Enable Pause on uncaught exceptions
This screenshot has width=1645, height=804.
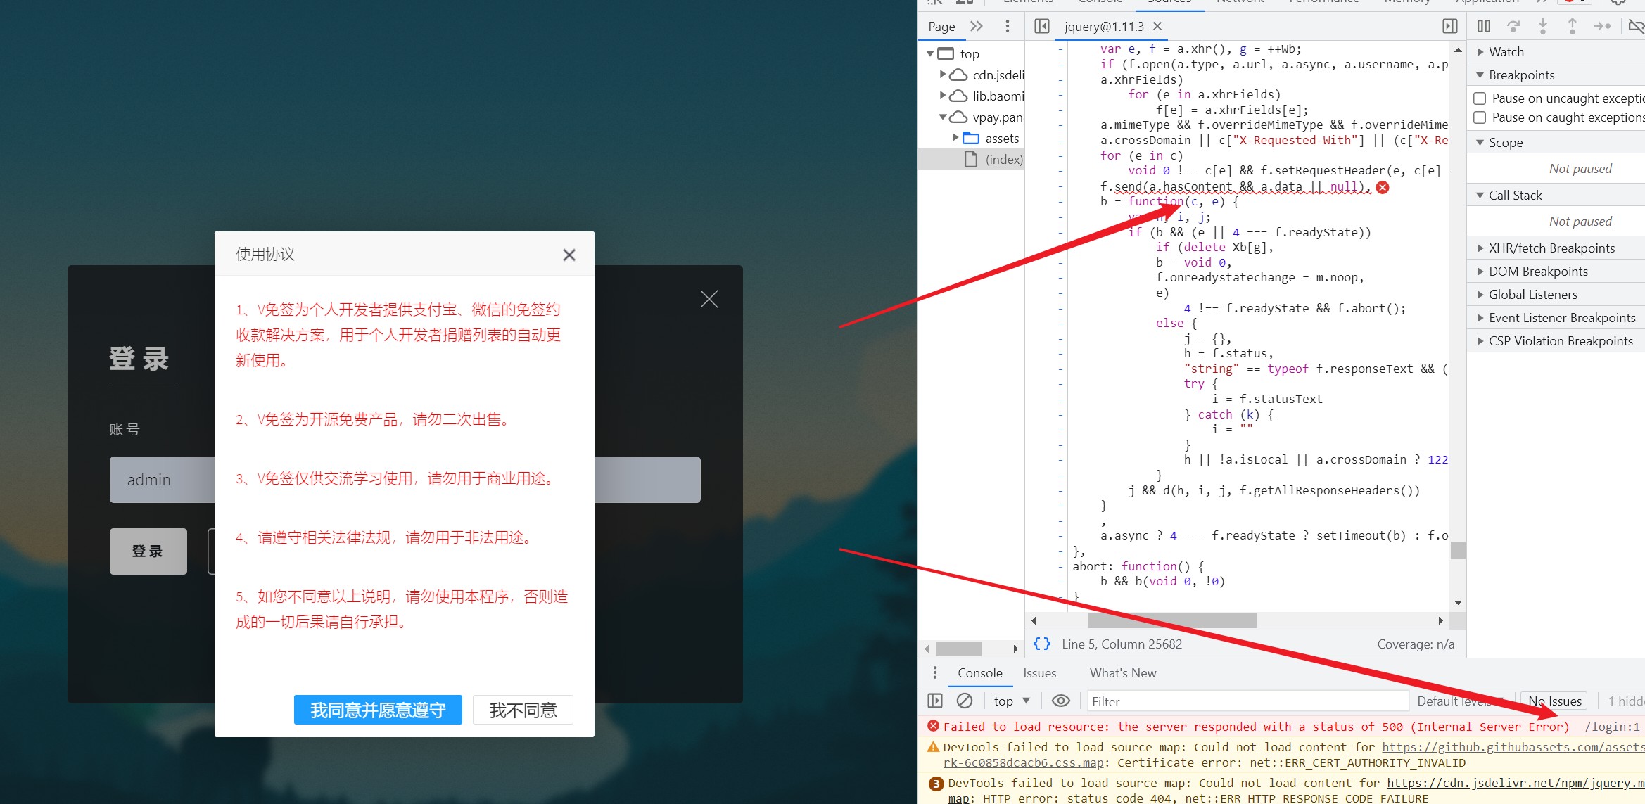coord(1480,98)
